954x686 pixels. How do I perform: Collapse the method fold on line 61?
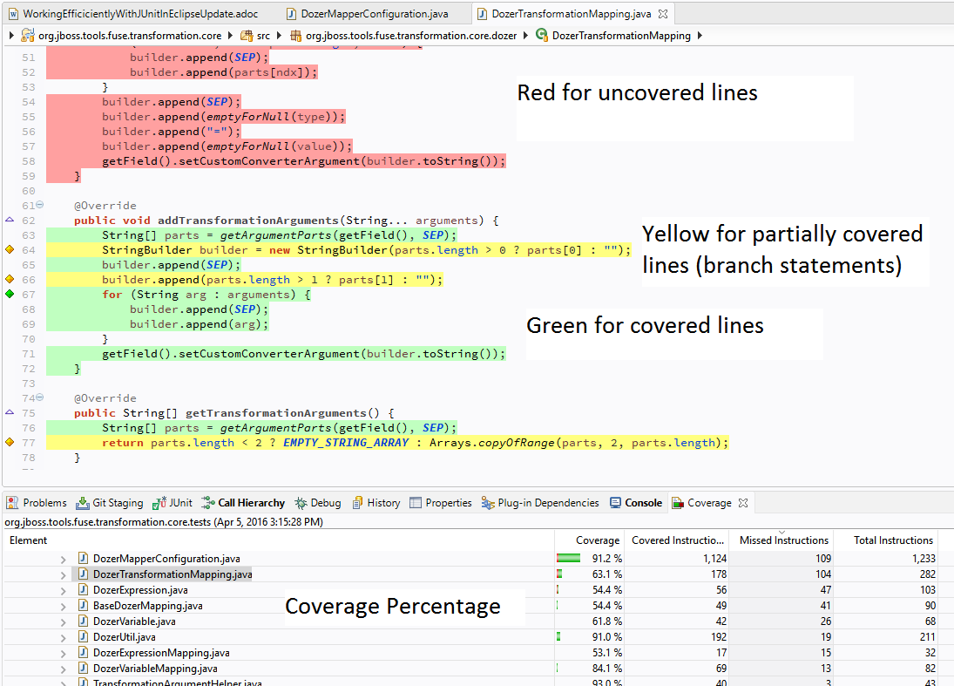click(x=40, y=206)
